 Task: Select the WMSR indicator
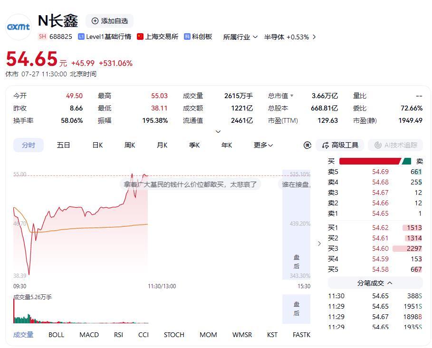point(242,335)
